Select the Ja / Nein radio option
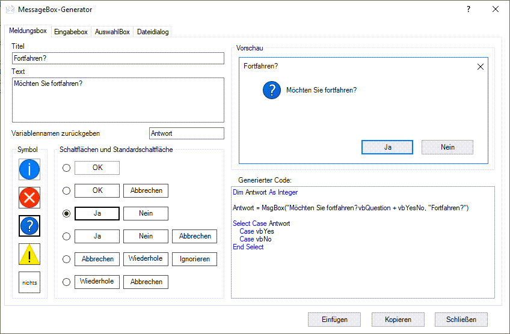This screenshot has height=334, width=510. 66,213
